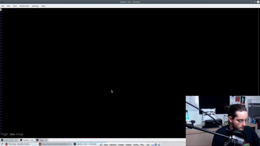Click the terminal icon on the hashes tab
Image resolution: width=260 pixels, height=146 pixels.
click(x=21, y=140)
